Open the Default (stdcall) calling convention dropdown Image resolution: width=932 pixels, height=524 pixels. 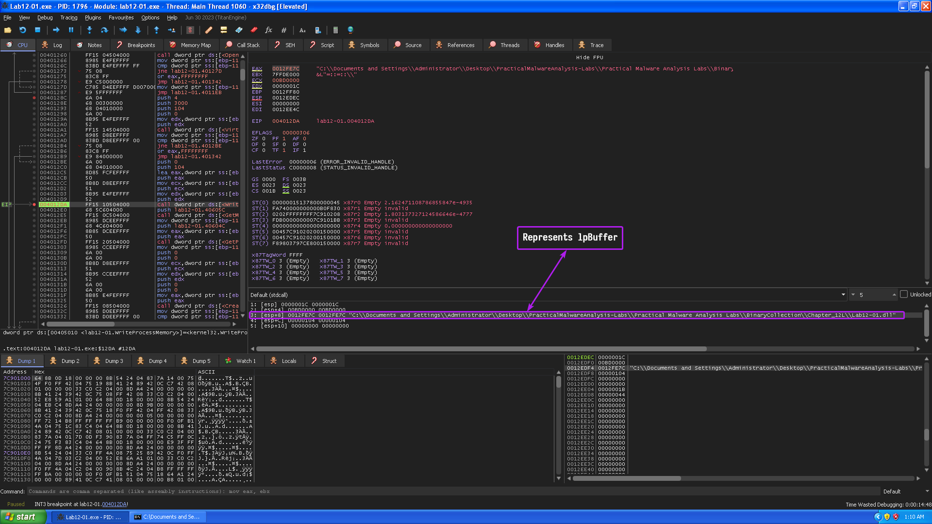click(x=843, y=295)
